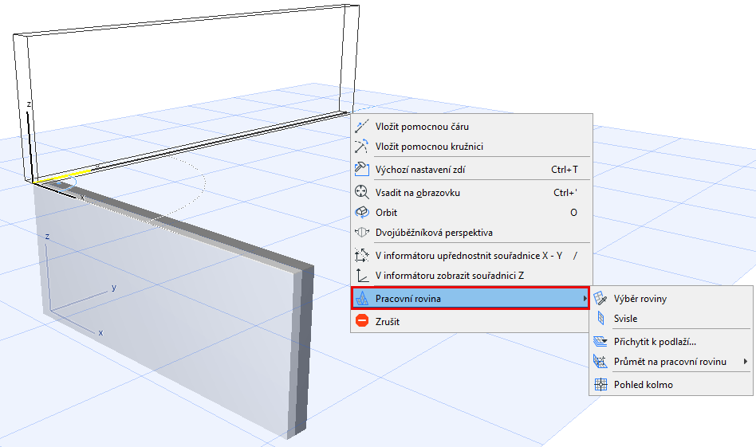Click the X-Y coordinates preference icon
Image resolution: width=756 pixels, height=447 pixels.
click(361, 255)
